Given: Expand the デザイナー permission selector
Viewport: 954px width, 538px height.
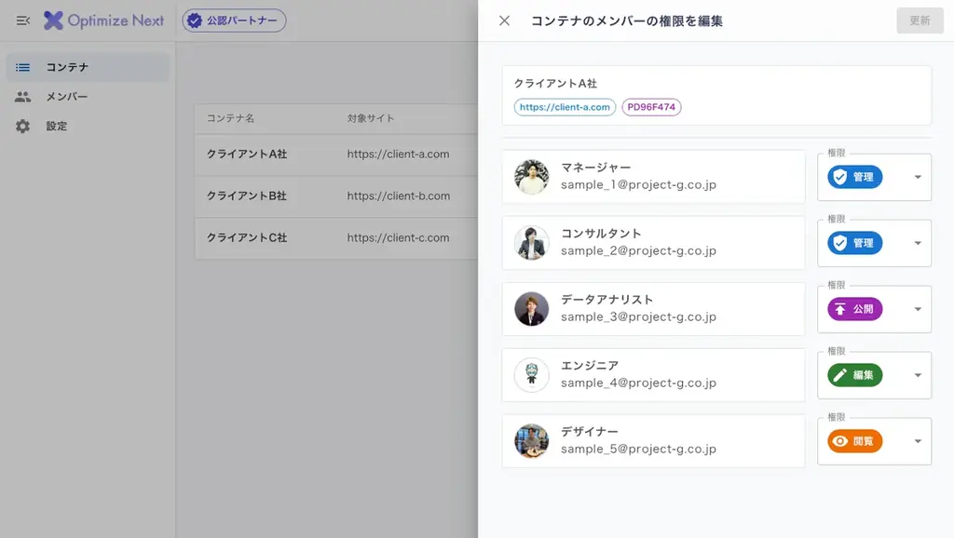Looking at the screenshot, I should [917, 440].
